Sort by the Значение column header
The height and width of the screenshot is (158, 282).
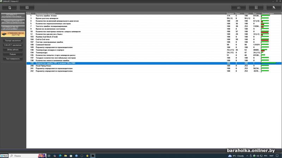(230, 13)
